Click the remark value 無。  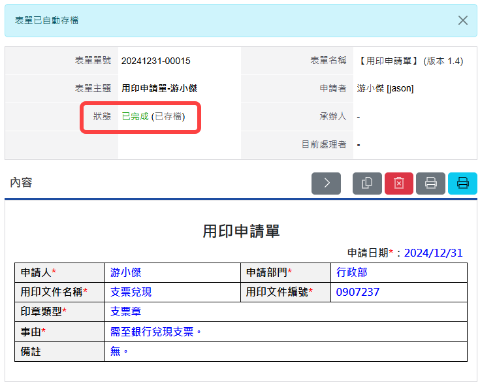pyautogui.click(x=119, y=351)
